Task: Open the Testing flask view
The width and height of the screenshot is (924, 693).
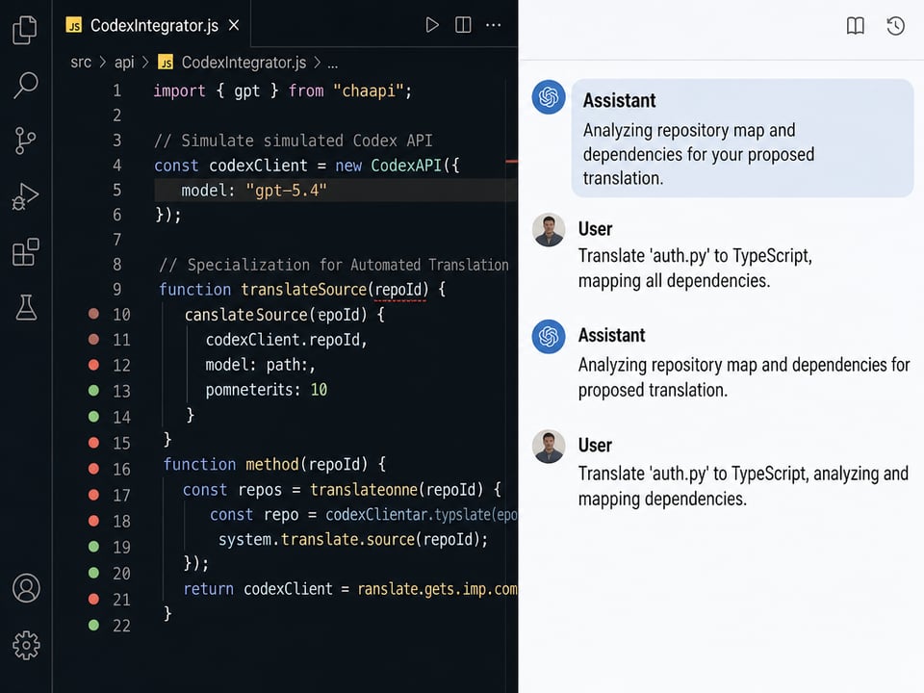Action: (26, 307)
